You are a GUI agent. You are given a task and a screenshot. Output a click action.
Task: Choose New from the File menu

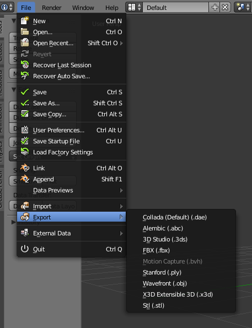click(x=71, y=21)
